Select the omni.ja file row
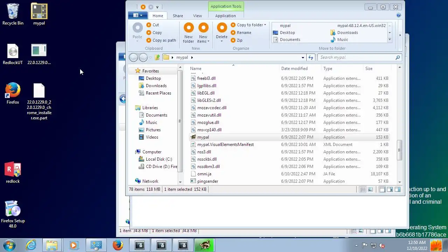The height and width of the screenshot is (252, 448). coord(290,174)
